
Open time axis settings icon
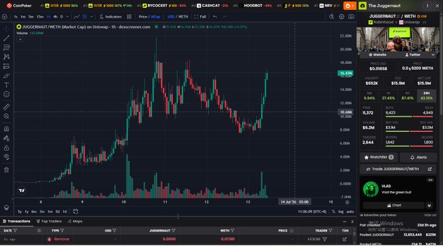347,202
